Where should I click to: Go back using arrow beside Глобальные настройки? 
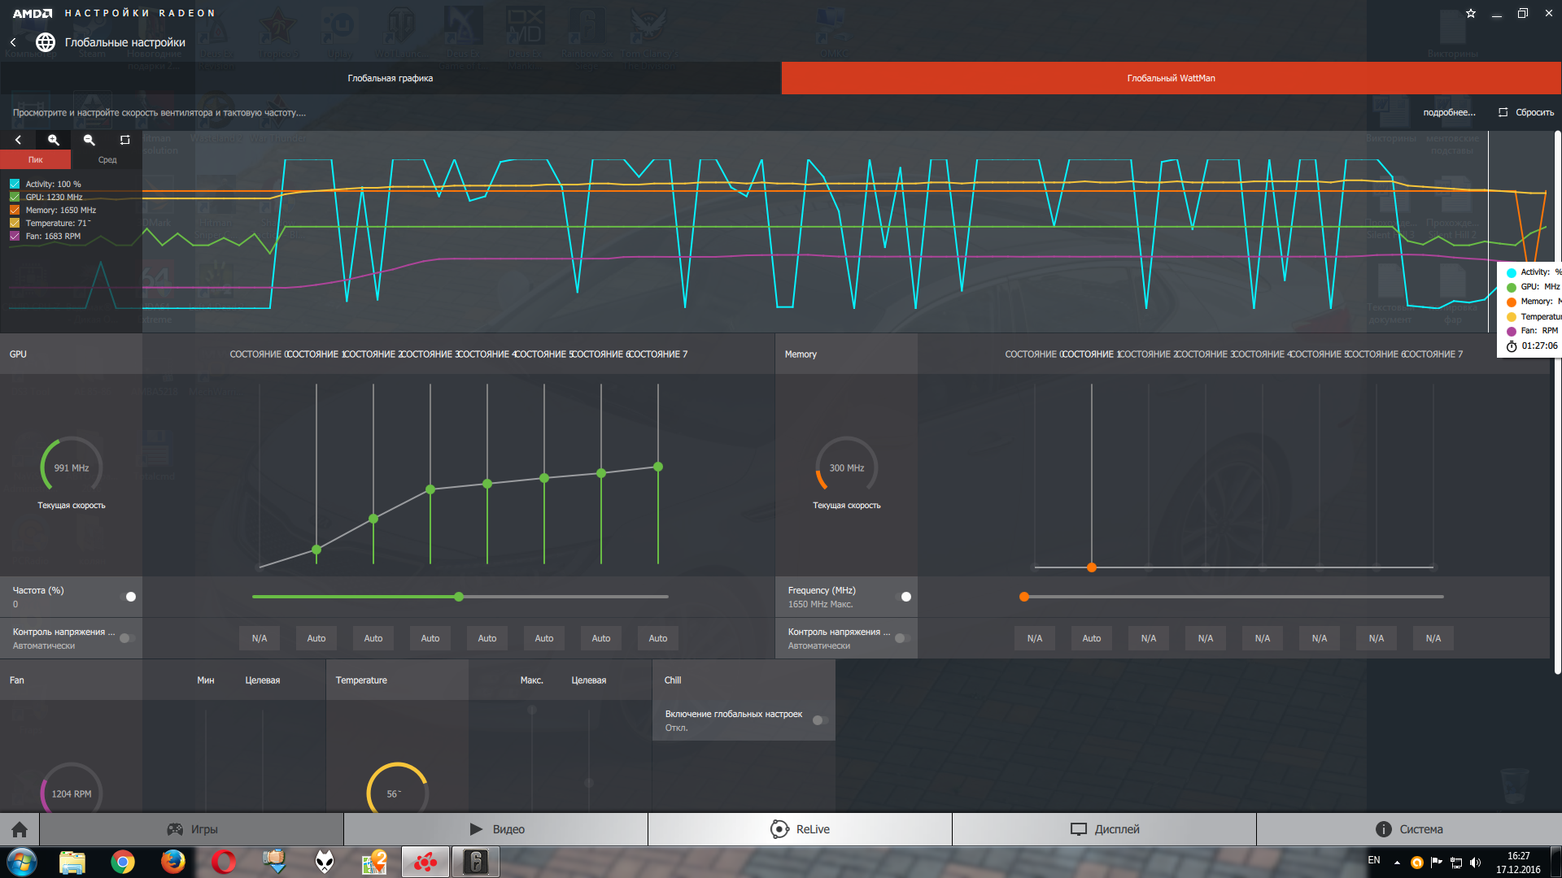(x=13, y=42)
